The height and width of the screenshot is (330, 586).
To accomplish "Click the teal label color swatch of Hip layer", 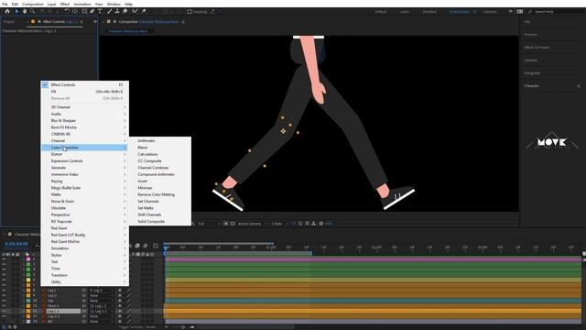I will (x=28, y=301).
